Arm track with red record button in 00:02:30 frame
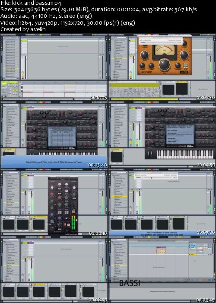The width and height of the screenshot is (216, 303). (131, 78)
